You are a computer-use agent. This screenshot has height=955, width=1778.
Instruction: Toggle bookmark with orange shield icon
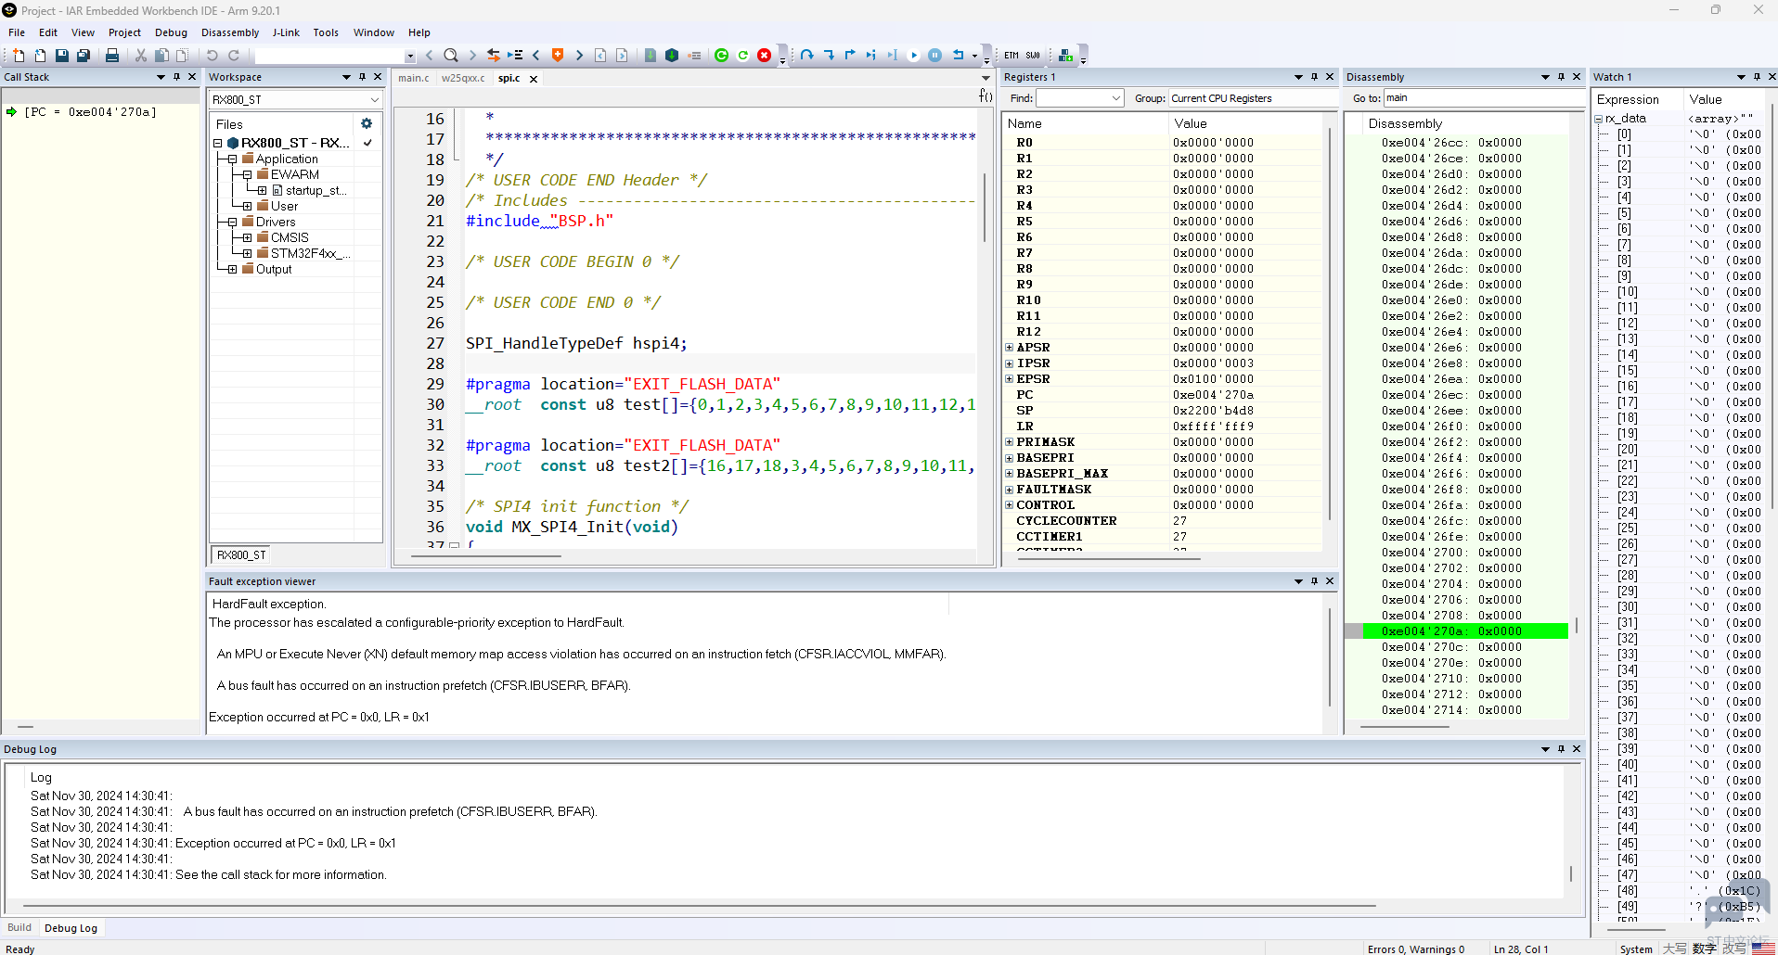click(x=558, y=56)
